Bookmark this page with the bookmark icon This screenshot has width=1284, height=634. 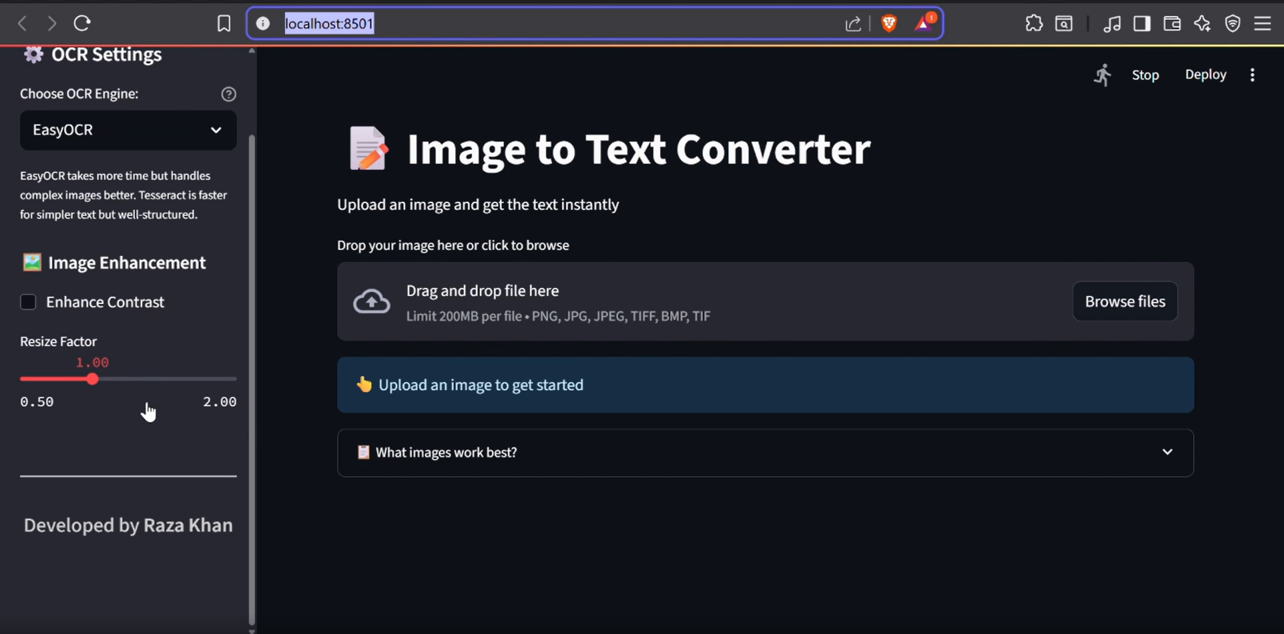pos(223,23)
